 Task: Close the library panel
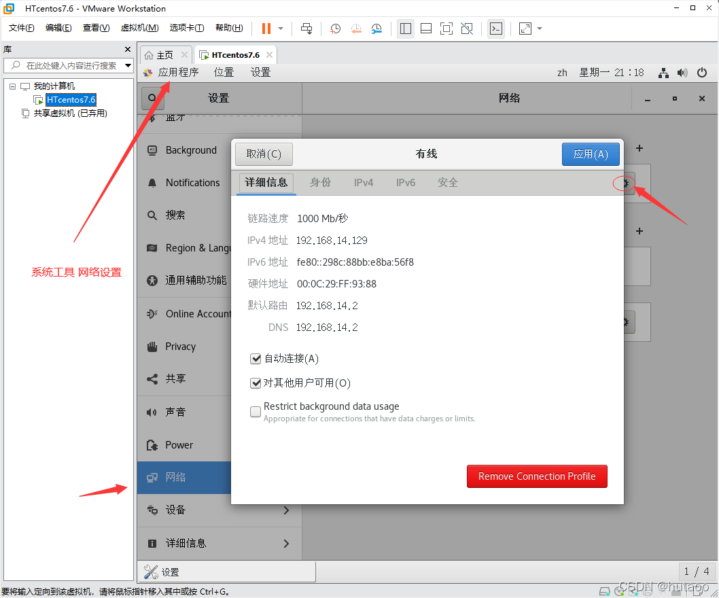pos(128,49)
